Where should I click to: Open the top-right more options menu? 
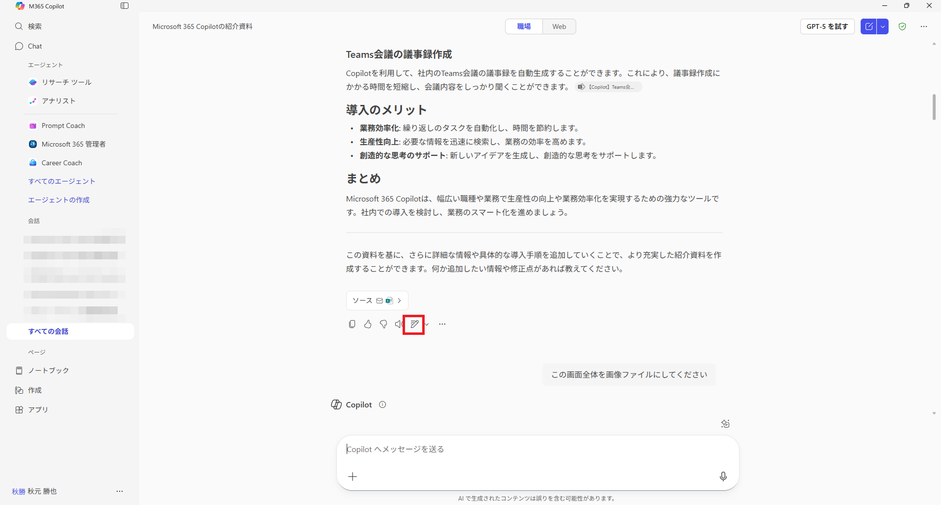(x=924, y=26)
